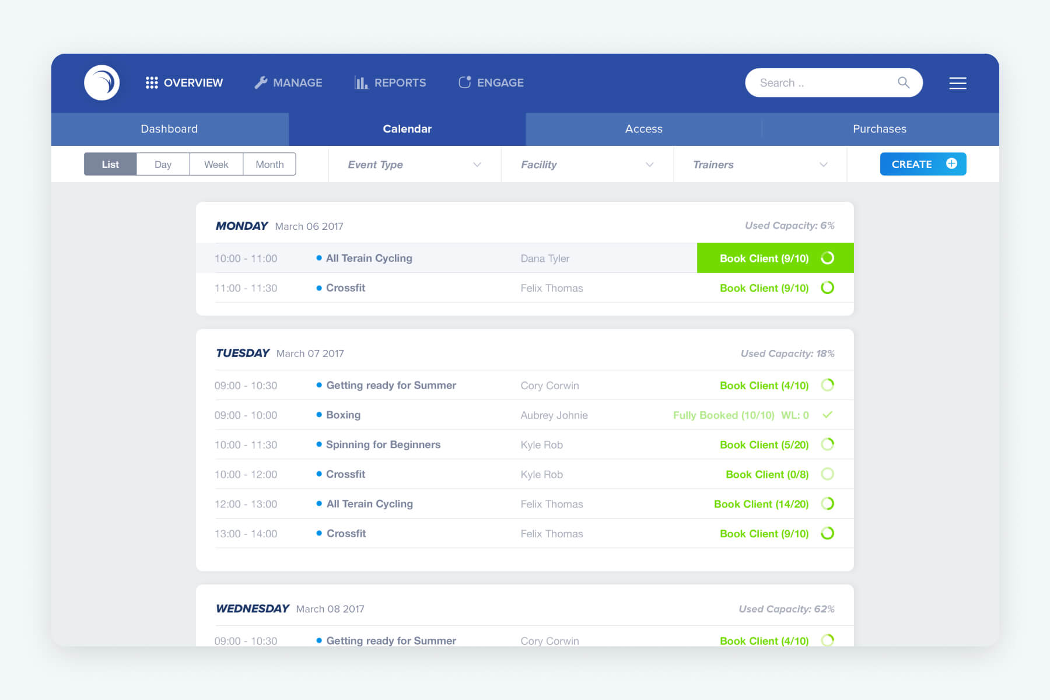This screenshot has height=700, width=1050.
Task: Go to the Access tab
Action: (x=644, y=129)
